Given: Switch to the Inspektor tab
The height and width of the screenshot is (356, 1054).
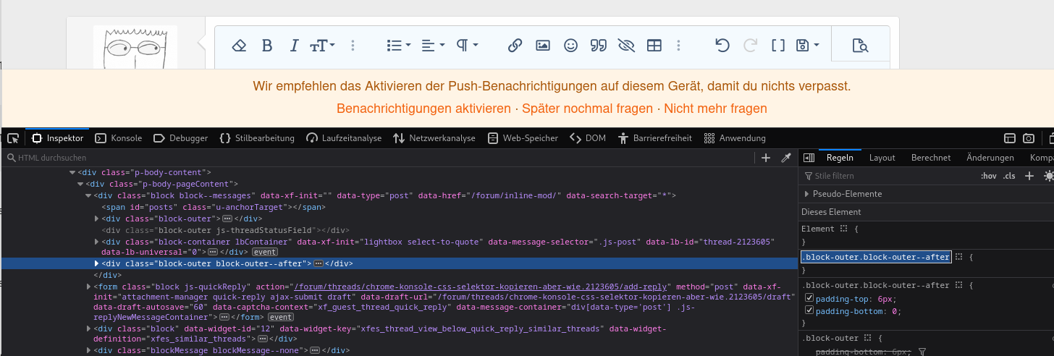Looking at the screenshot, I should (57, 138).
